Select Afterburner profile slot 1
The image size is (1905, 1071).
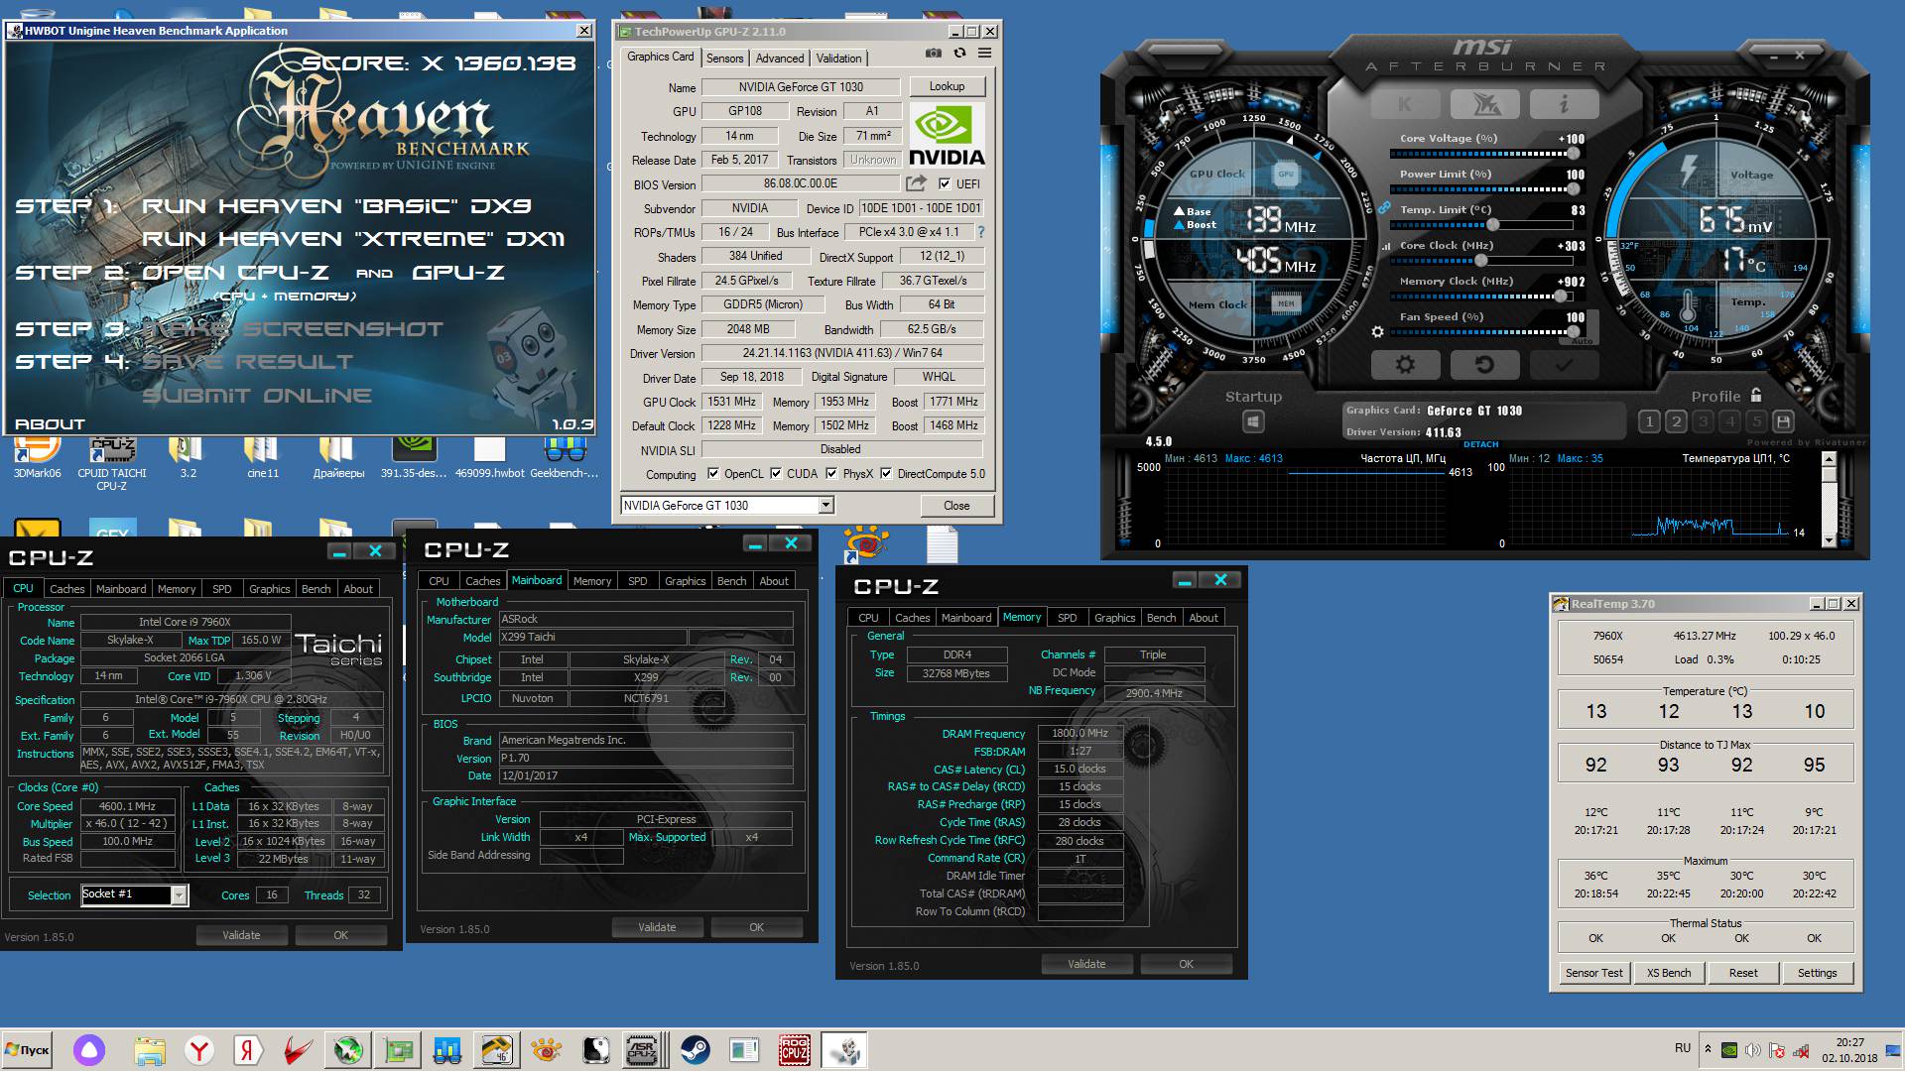pyautogui.click(x=1649, y=421)
